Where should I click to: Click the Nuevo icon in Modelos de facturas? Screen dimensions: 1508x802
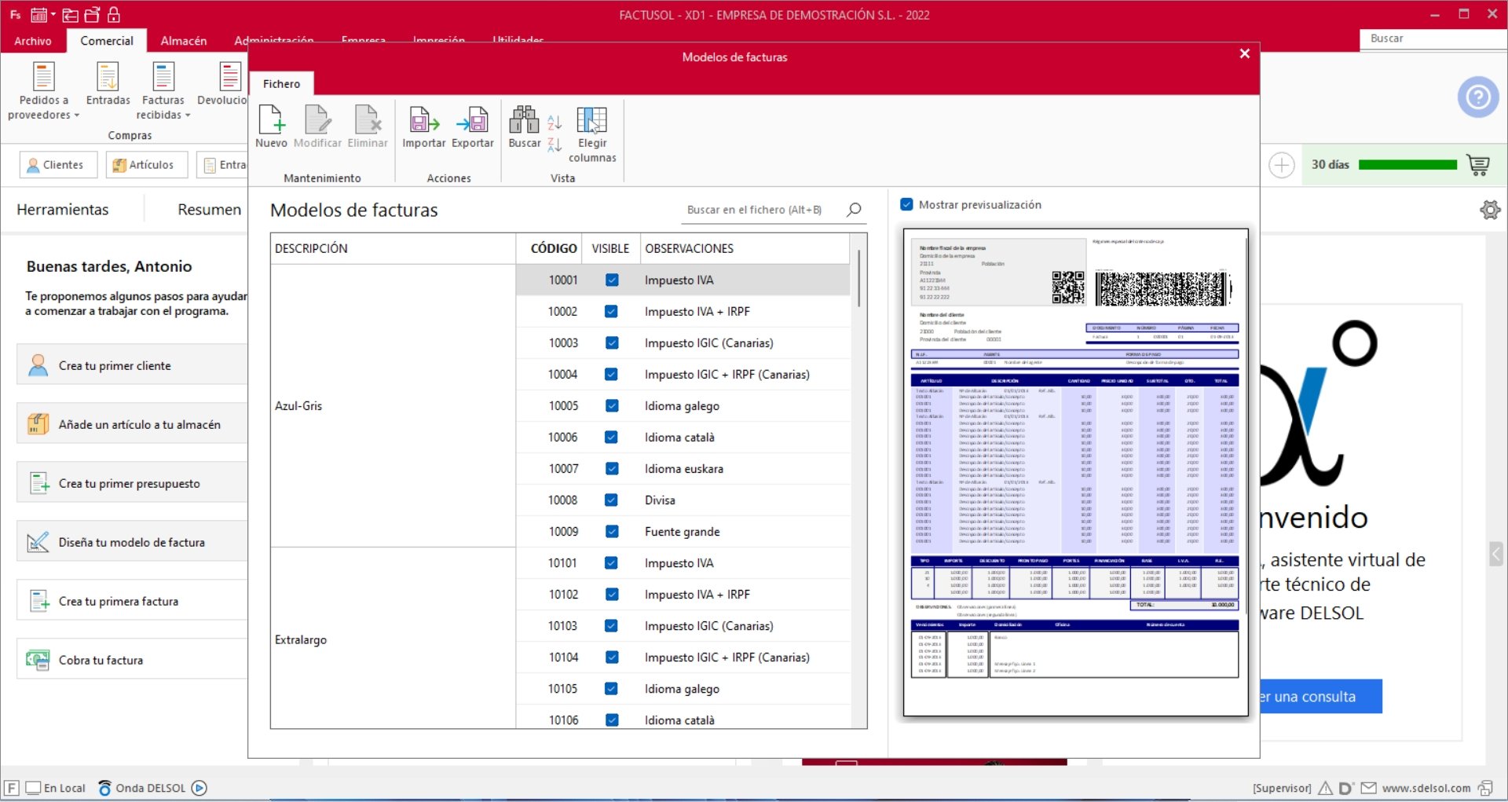(271, 119)
